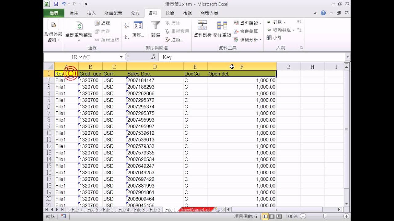Open Outline dialog launcher
The image size is (394, 221).
point(301,48)
